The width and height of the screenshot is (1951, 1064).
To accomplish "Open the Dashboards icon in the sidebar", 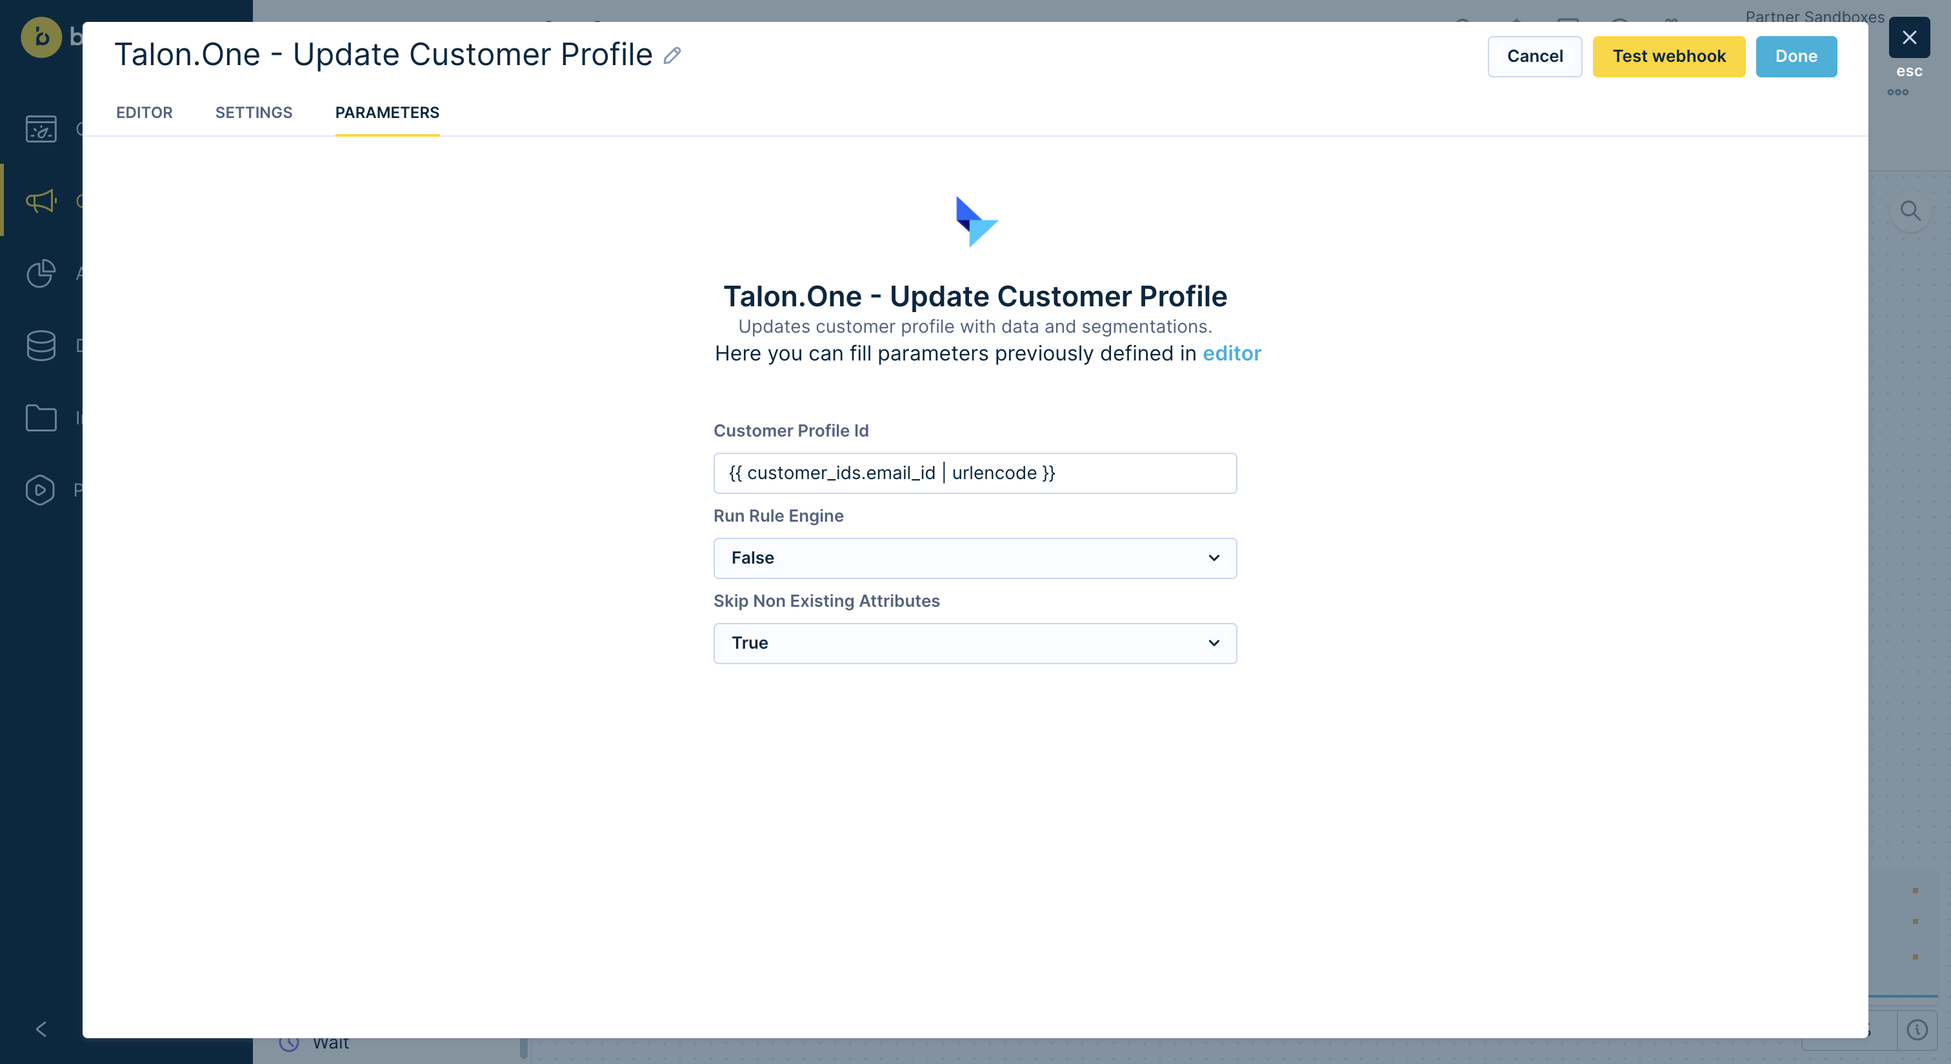I will click(x=41, y=129).
